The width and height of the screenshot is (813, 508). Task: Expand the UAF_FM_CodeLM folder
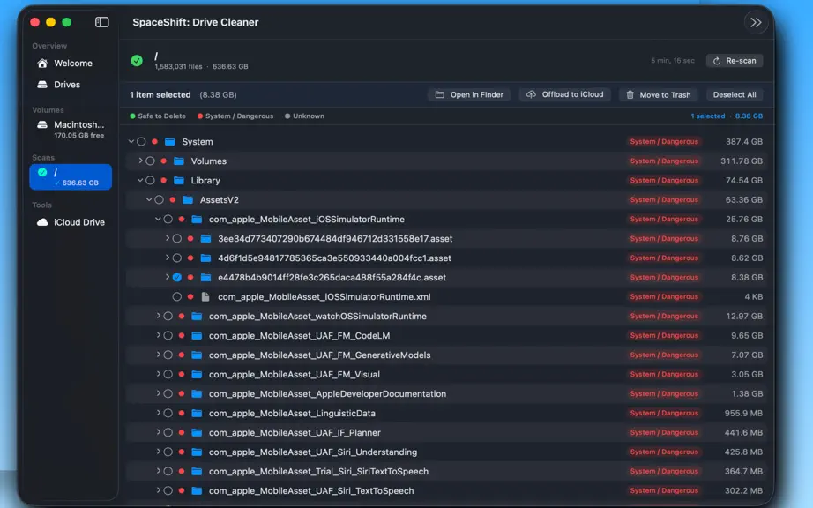tap(159, 335)
